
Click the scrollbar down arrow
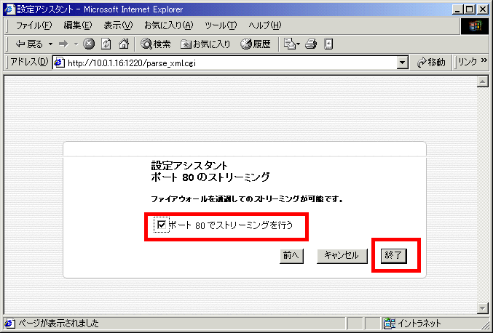482,308
